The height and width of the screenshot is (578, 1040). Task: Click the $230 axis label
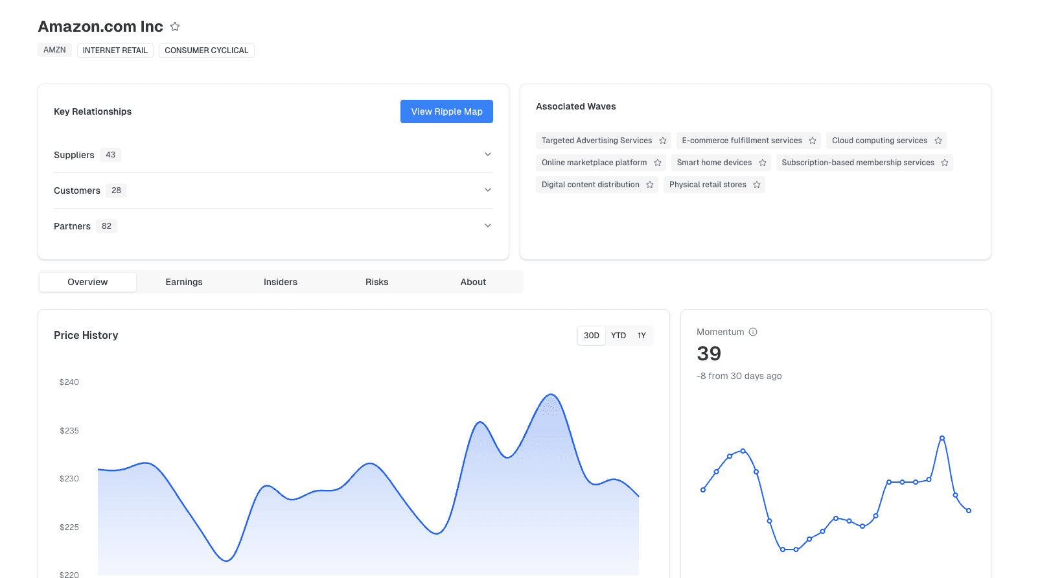69,479
